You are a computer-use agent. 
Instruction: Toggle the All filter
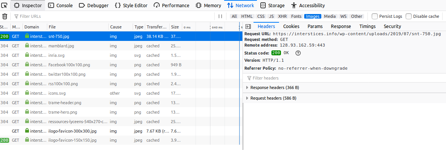(x=234, y=16)
